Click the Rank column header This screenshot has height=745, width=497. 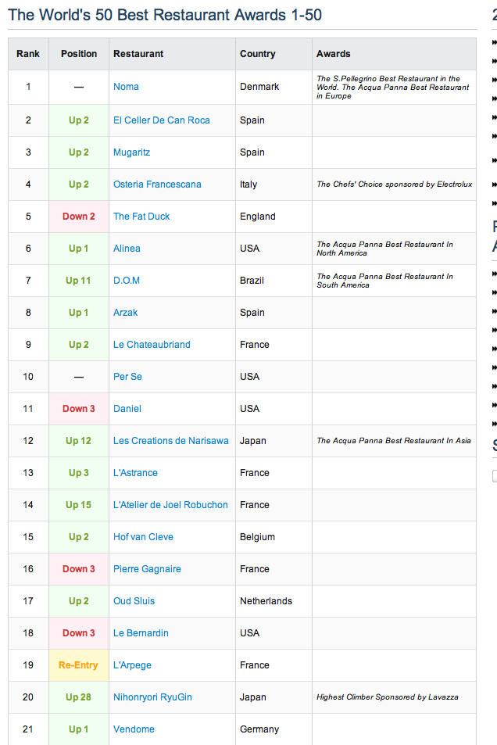[x=28, y=54]
